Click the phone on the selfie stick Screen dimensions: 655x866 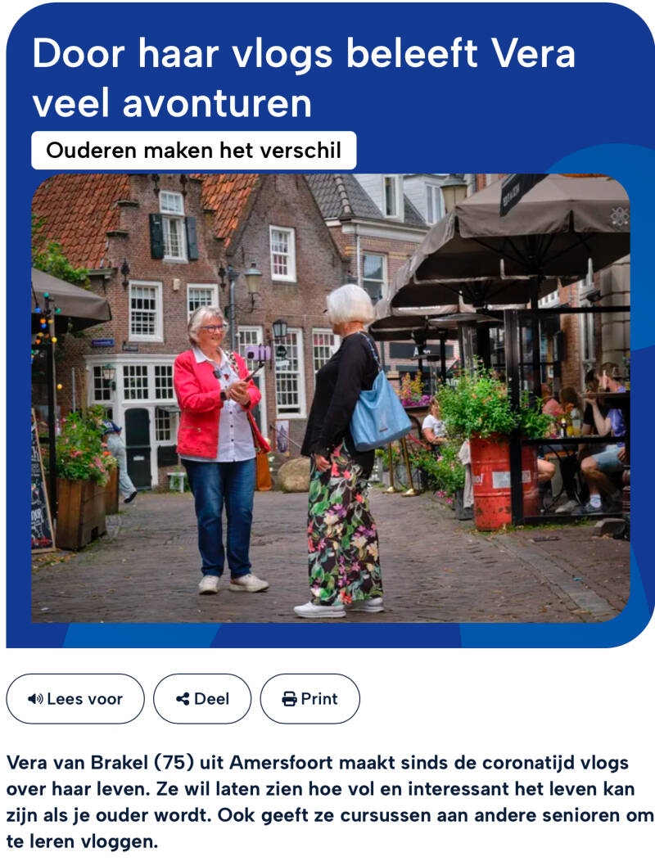tap(258, 353)
